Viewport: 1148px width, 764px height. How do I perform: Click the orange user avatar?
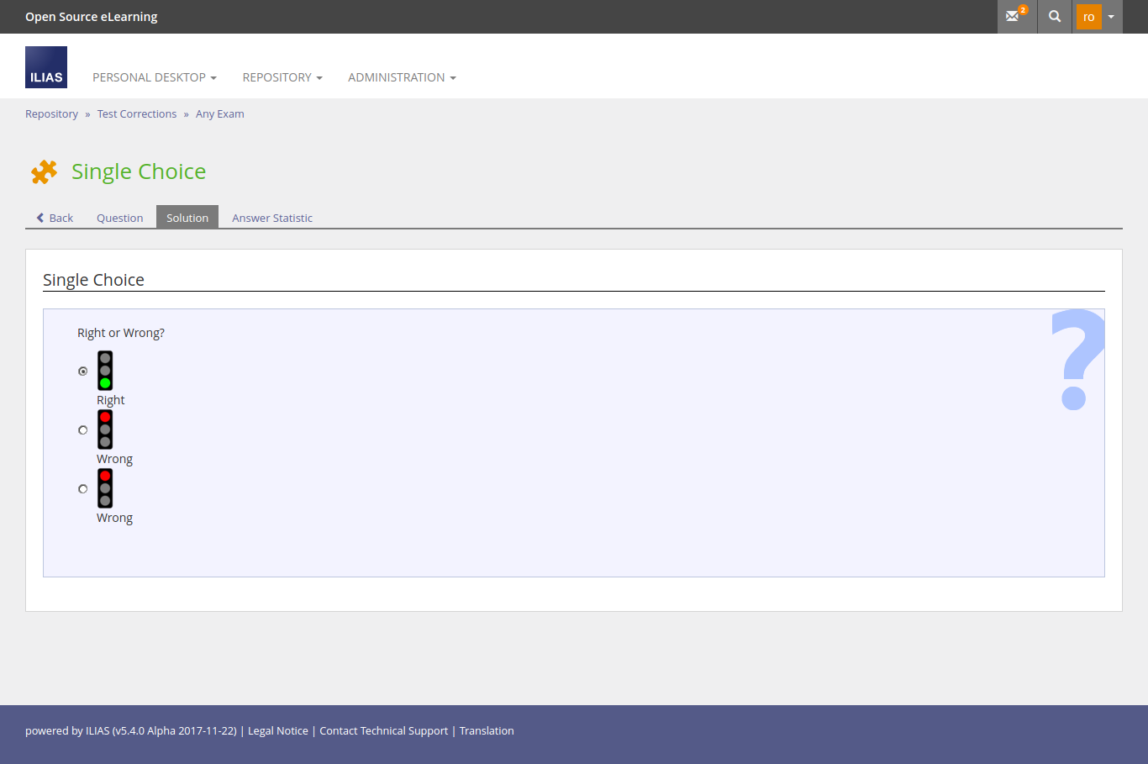point(1088,17)
